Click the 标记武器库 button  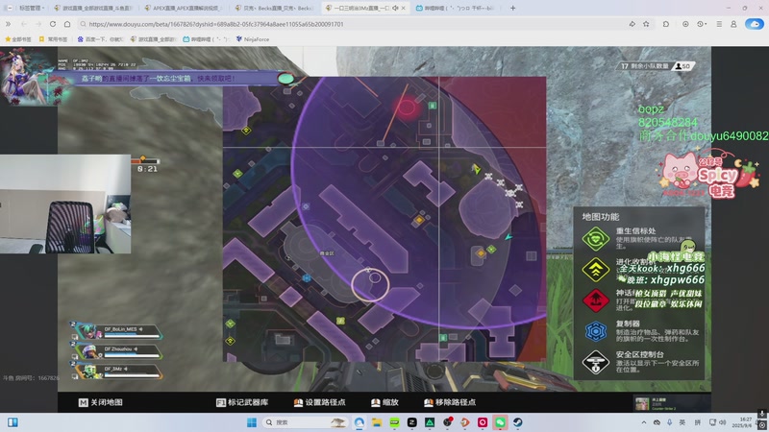pyautogui.click(x=242, y=402)
